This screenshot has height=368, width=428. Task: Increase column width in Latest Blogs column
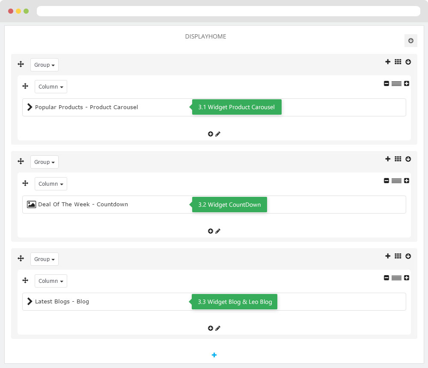407,278
